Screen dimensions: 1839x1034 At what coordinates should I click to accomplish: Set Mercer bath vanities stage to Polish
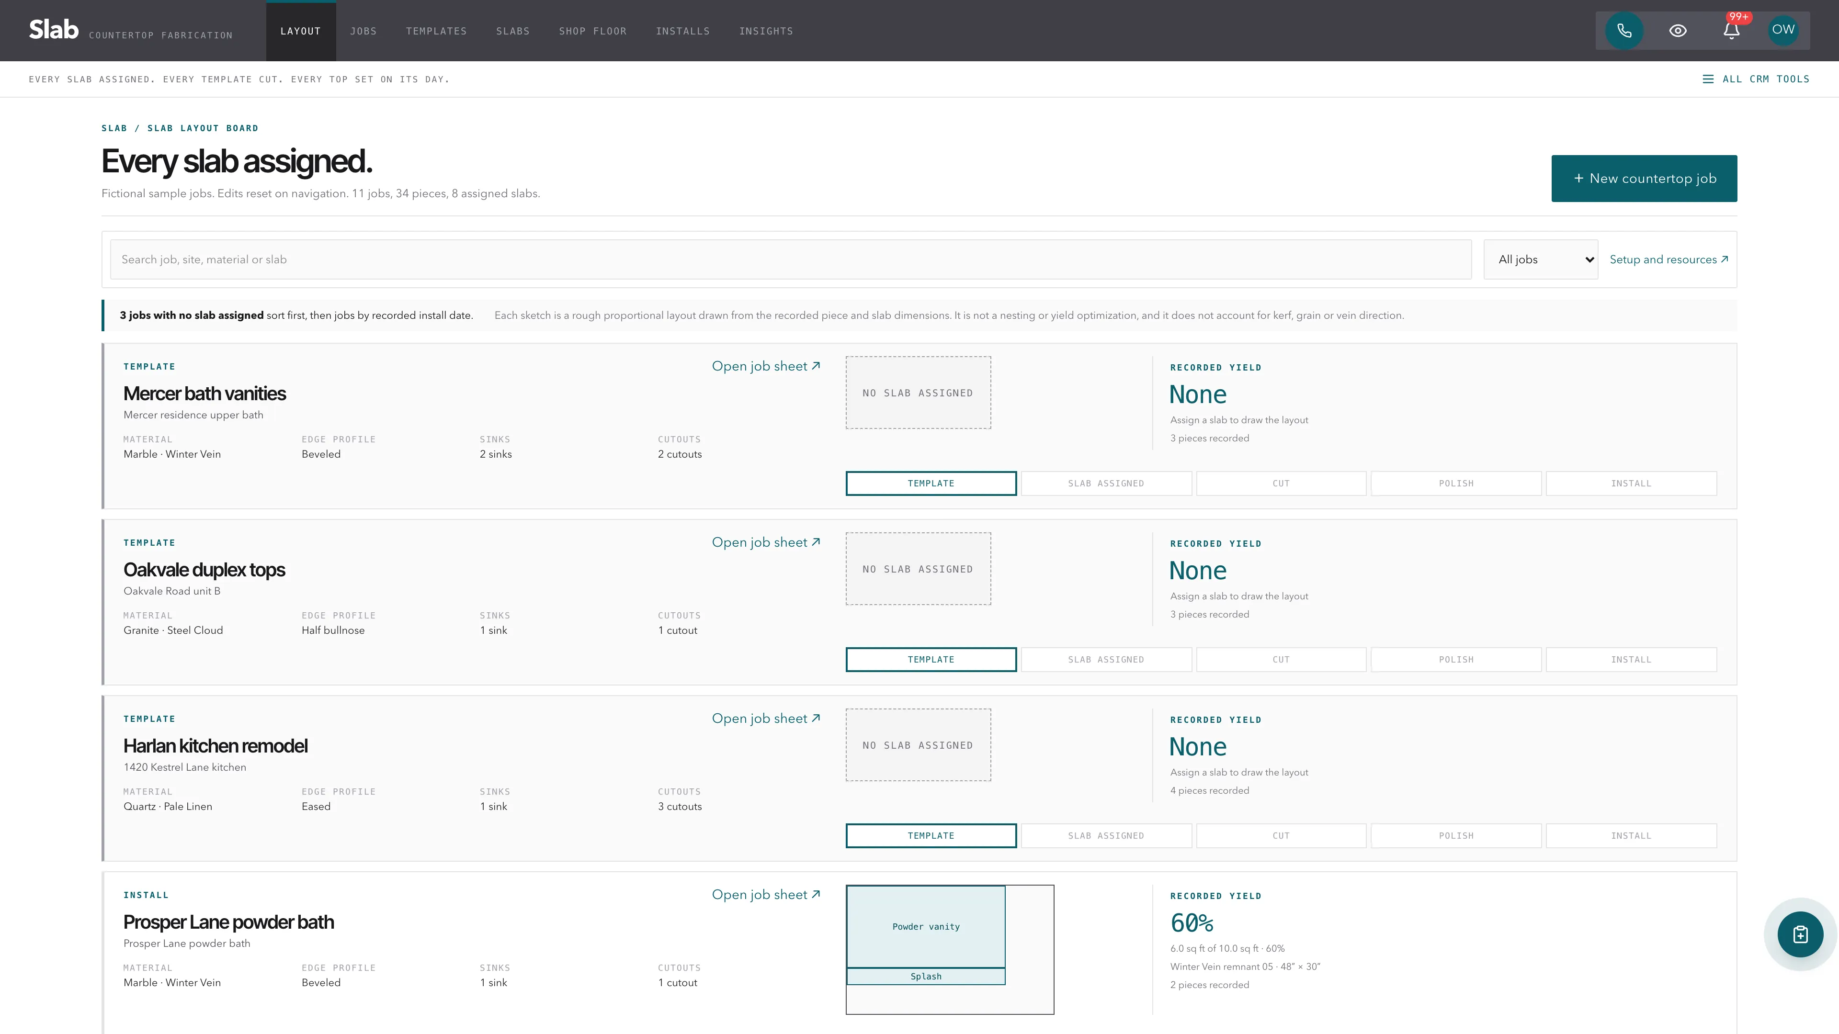1456,483
